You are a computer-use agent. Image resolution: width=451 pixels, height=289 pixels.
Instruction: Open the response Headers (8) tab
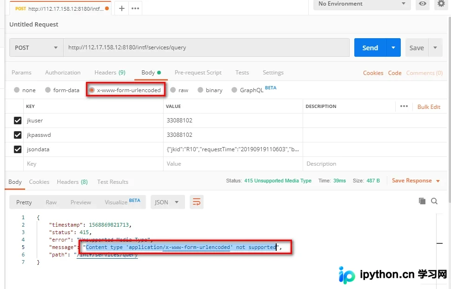click(72, 182)
